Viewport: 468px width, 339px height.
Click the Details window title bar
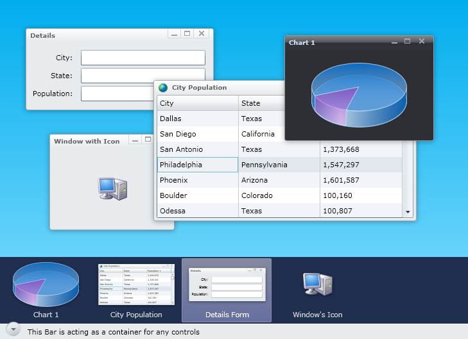click(97, 35)
